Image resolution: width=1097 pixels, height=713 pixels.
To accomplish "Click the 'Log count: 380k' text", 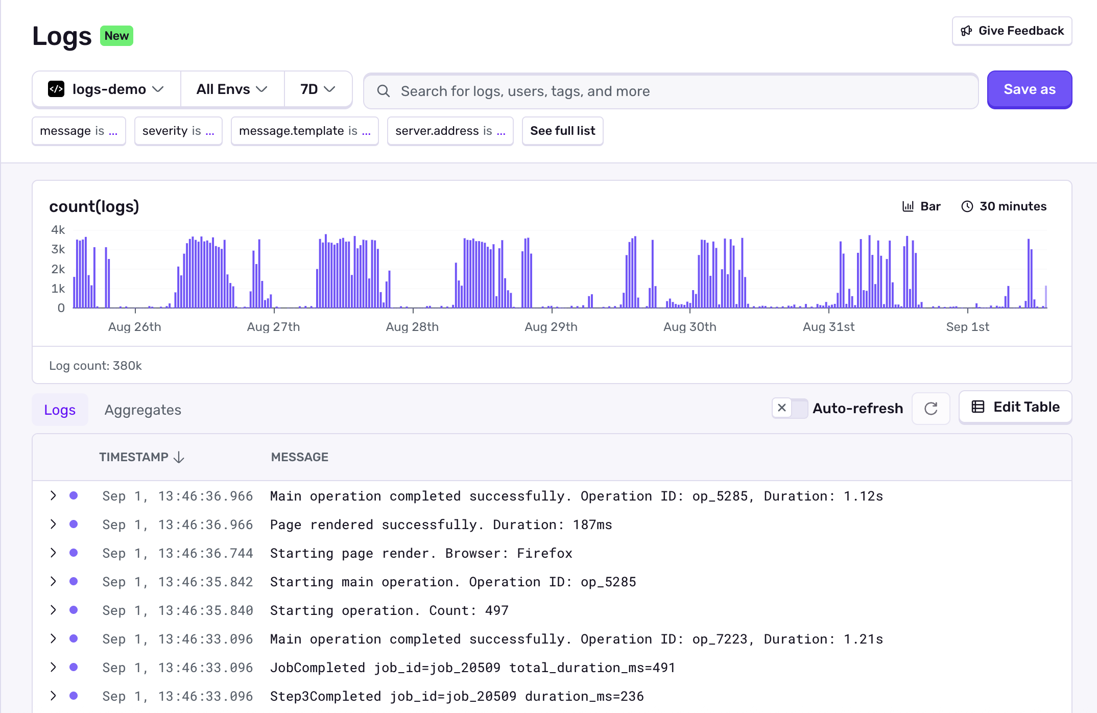I will (96, 366).
